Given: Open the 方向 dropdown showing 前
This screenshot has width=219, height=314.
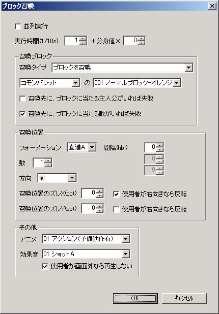Looking at the screenshot, I should pyautogui.click(x=72, y=178).
